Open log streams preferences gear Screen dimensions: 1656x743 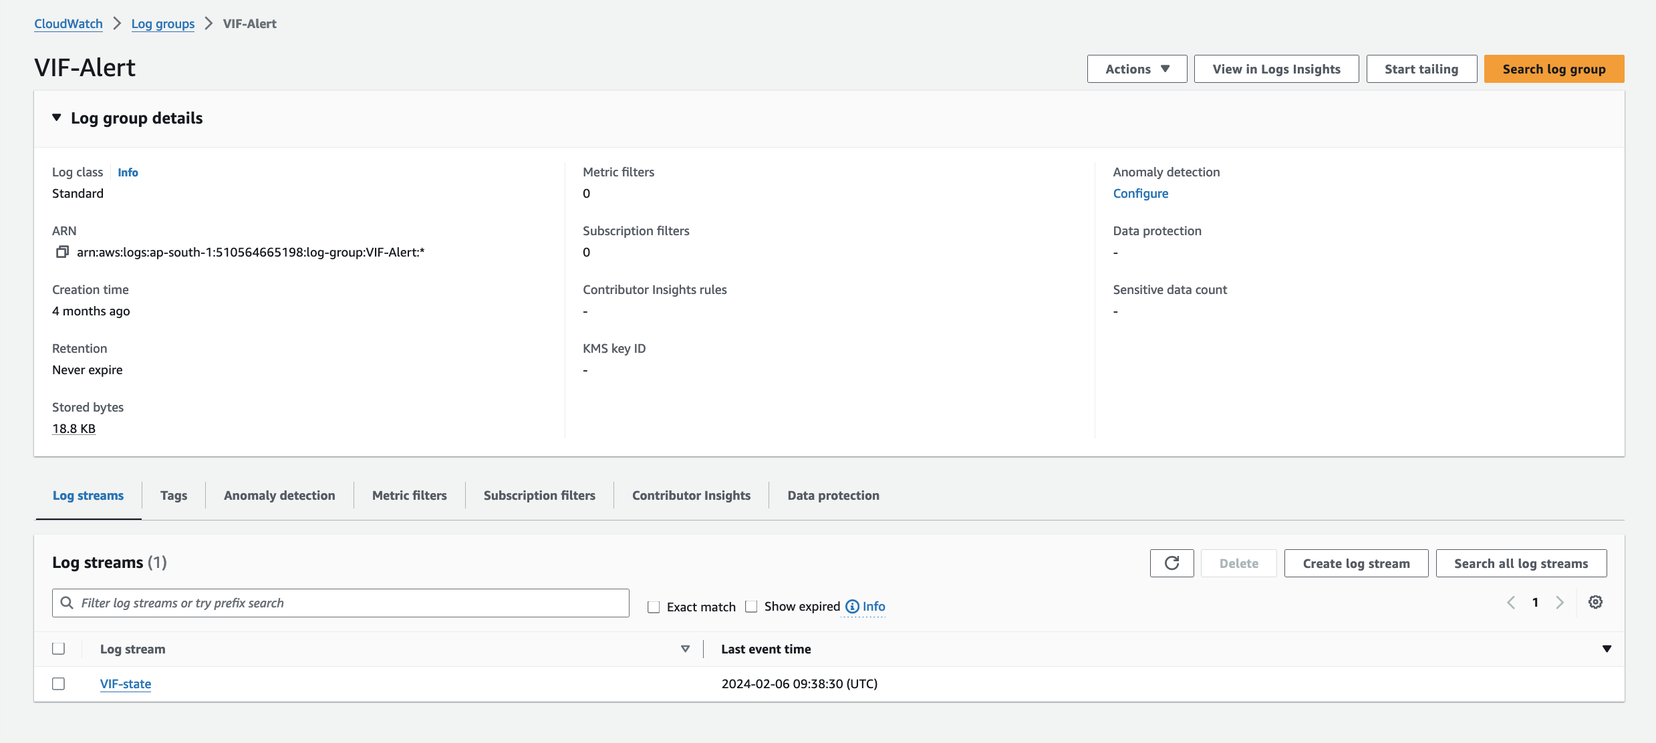click(1596, 602)
